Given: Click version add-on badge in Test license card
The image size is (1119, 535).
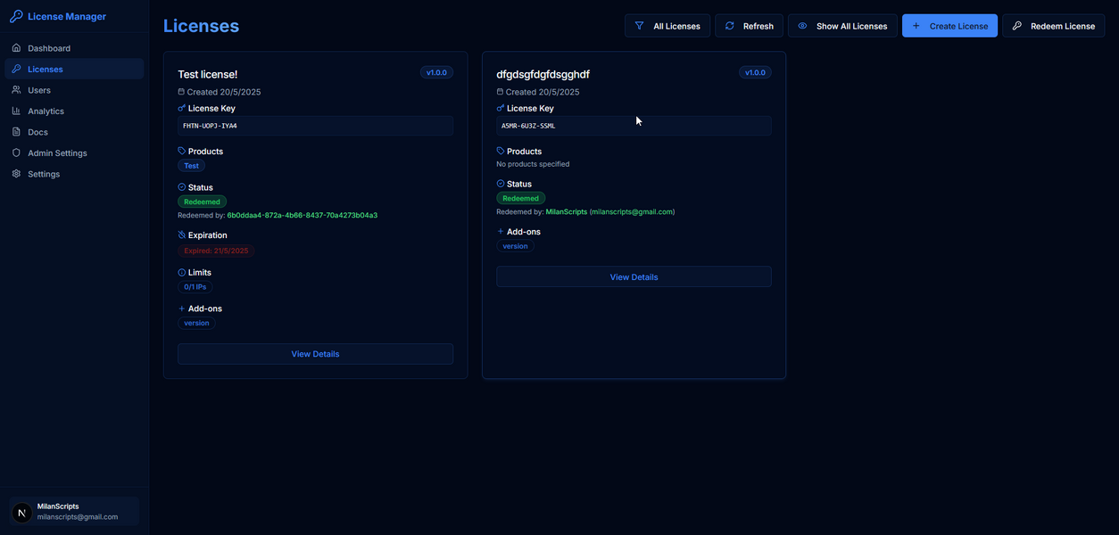Looking at the screenshot, I should [x=196, y=323].
